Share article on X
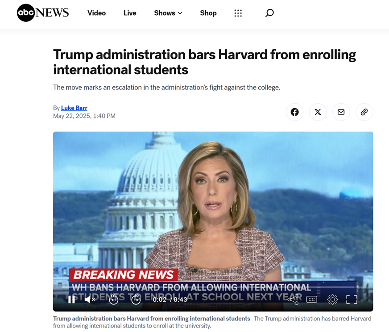 [318, 112]
